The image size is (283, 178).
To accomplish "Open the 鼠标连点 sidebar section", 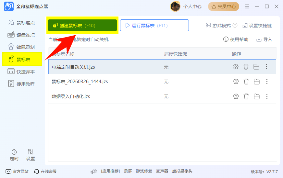I will click(x=21, y=23).
